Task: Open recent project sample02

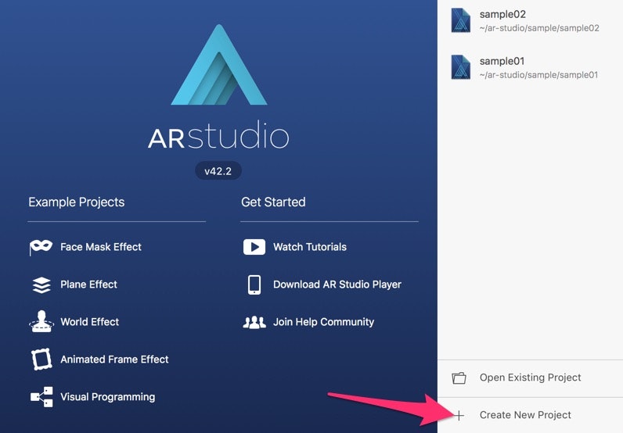Action: tap(502, 14)
